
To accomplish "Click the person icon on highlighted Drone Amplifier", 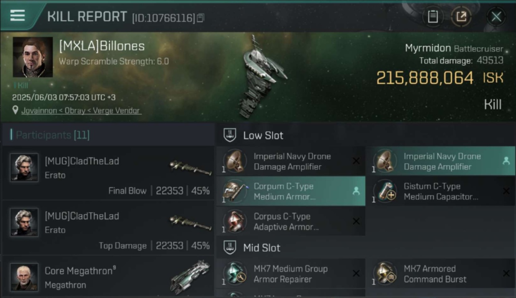I will coord(506,161).
